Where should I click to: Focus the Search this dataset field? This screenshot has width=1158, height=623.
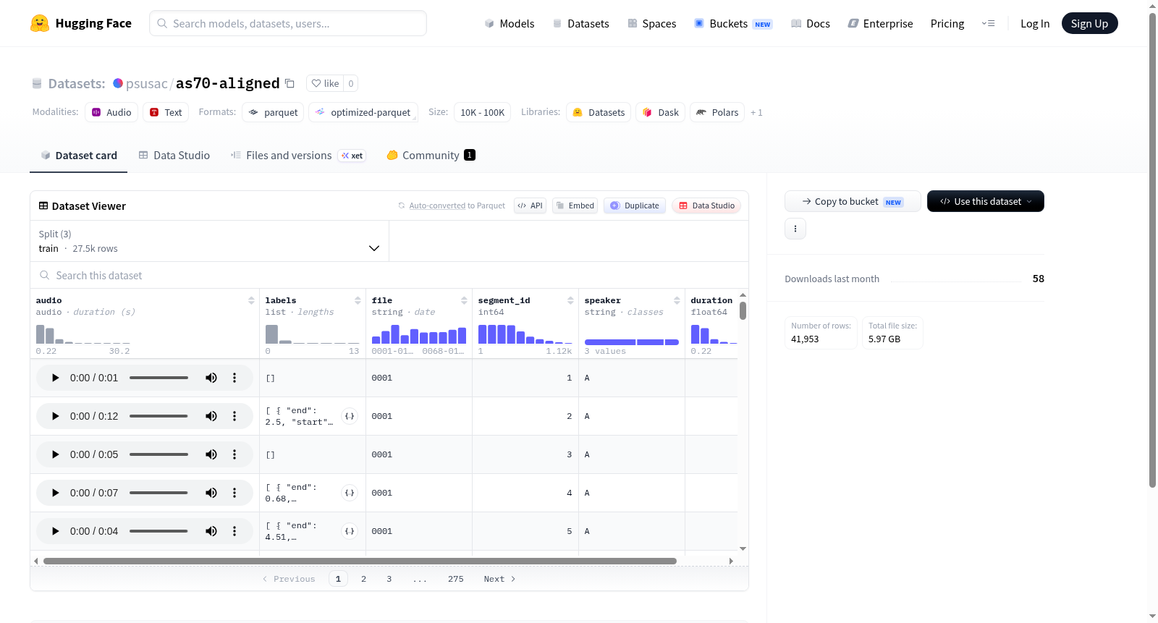point(389,276)
